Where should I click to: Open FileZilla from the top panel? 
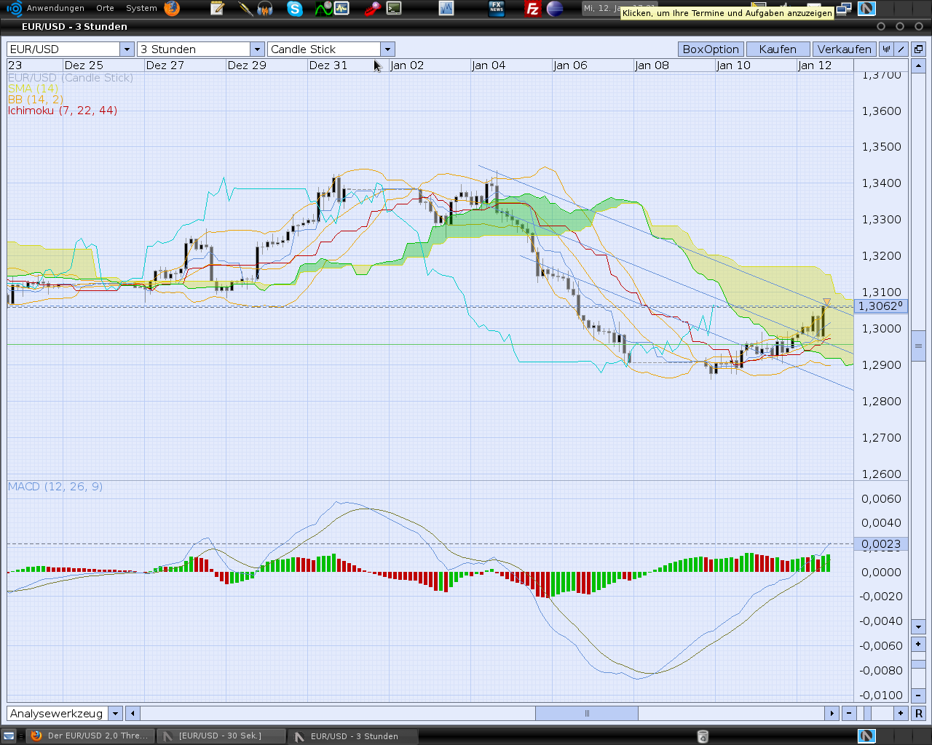point(533,9)
